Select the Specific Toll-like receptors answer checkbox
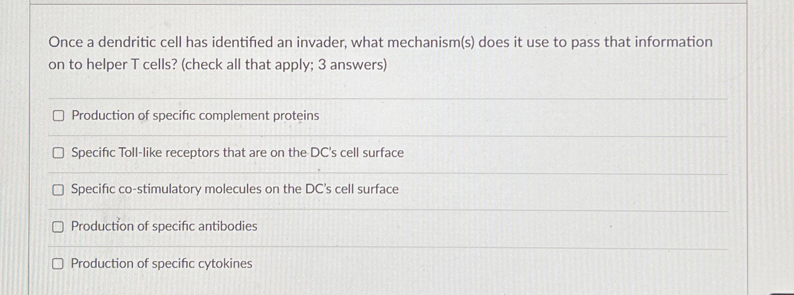The height and width of the screenshot is (295, 794). click(58, 153)
